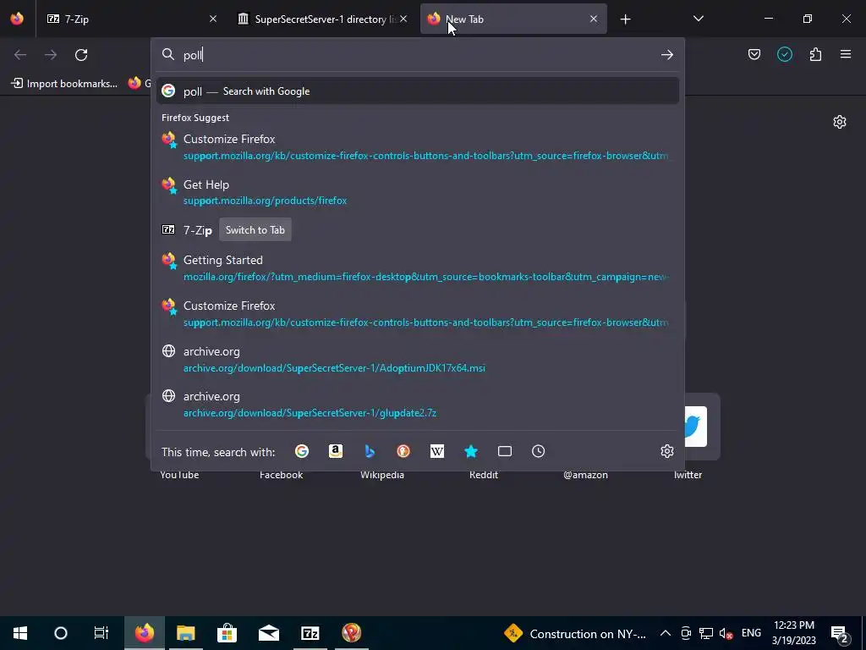Click Switch to Tab for 7-Zip
The image size is (866, 650).
(255, 230)
